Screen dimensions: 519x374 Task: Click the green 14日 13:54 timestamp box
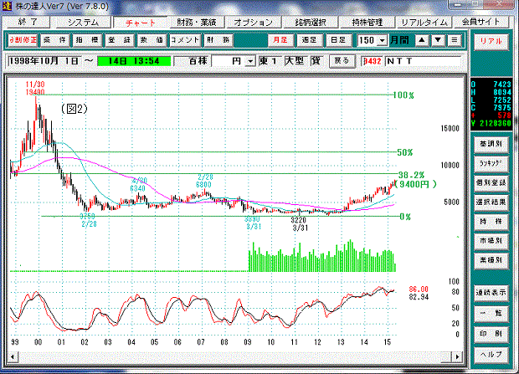[x=134, y=61]
